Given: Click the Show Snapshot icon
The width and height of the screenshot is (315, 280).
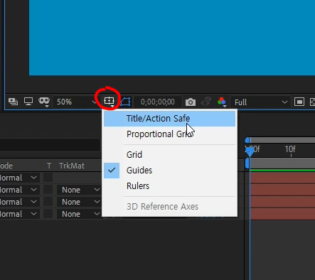Looking at the screenshot, I should click(x=206, y=102).
